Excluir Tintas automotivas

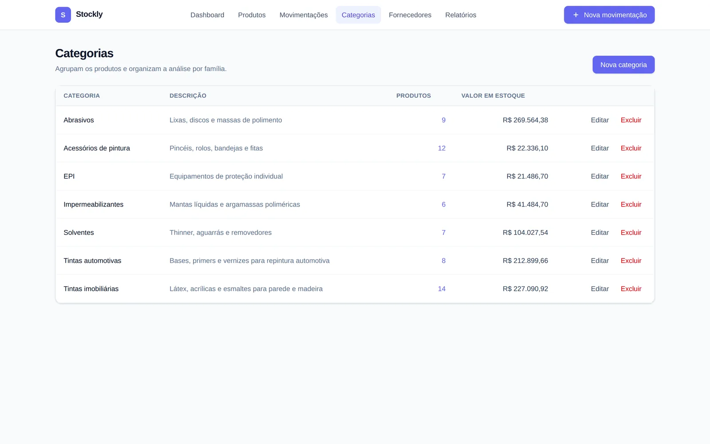pos(631,261)
